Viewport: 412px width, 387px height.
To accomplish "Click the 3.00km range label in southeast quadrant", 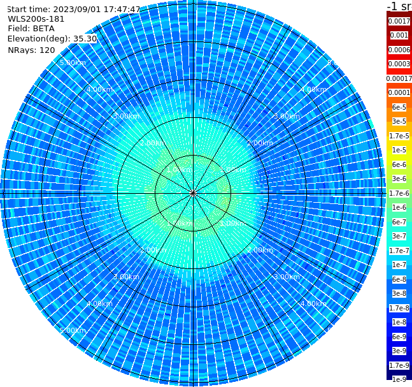I will pos(287,277).
